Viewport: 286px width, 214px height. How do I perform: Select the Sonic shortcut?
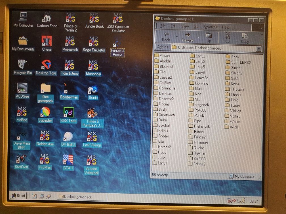pyautogui.click(x=93, y=93)
